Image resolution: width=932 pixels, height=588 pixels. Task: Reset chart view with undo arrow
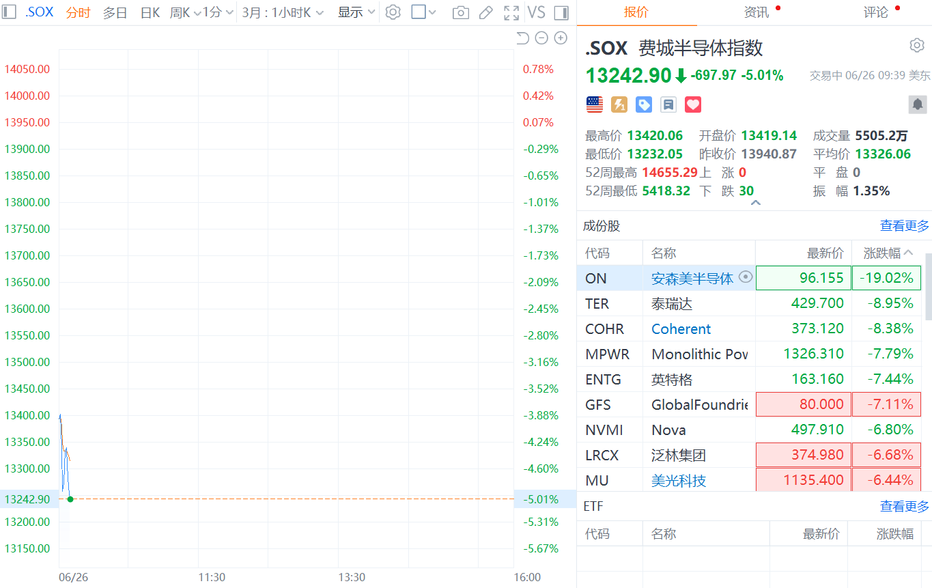point(522,38)
